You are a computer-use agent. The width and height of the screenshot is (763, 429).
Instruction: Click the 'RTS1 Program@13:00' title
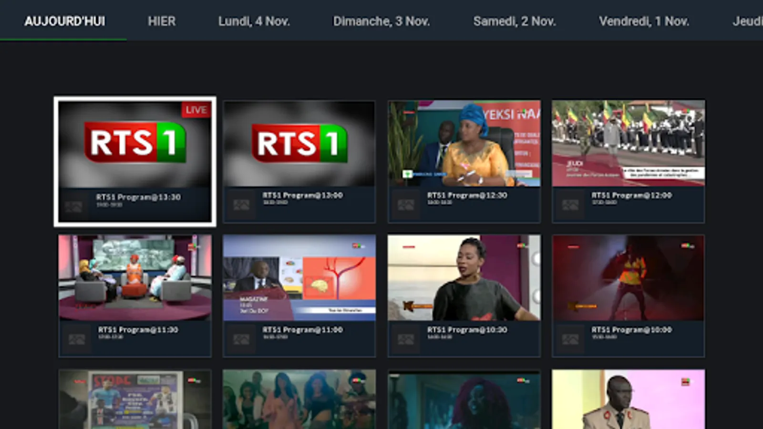tap(302, 195)
